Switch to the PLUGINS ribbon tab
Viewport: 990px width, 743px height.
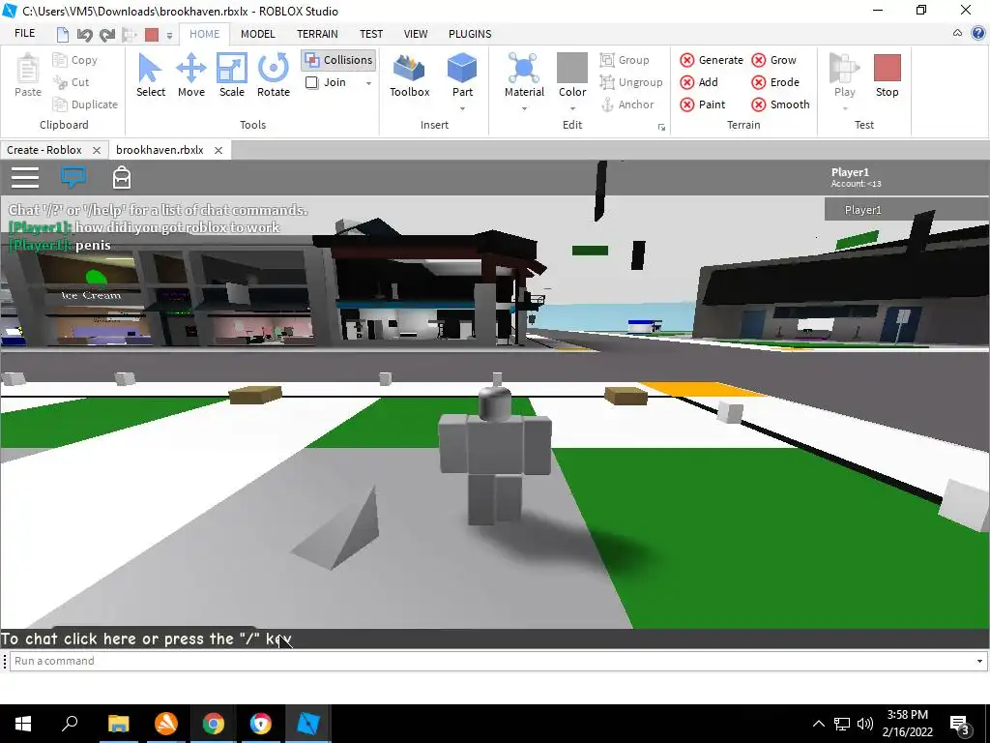[470, 34]
